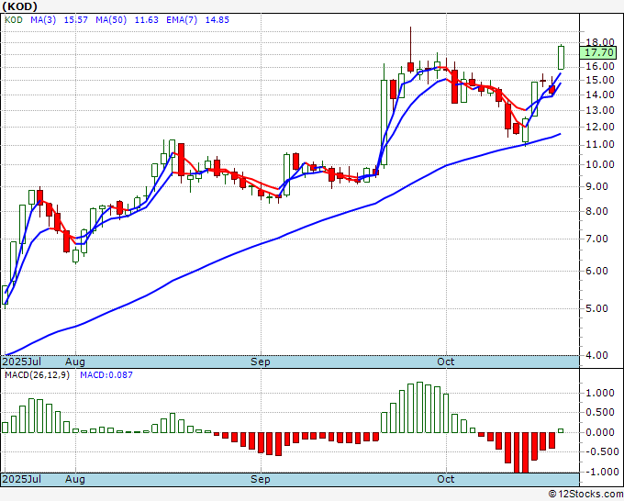Click the 0.500 MACD axis label
624x501 pixels.
tap(600, 412)
